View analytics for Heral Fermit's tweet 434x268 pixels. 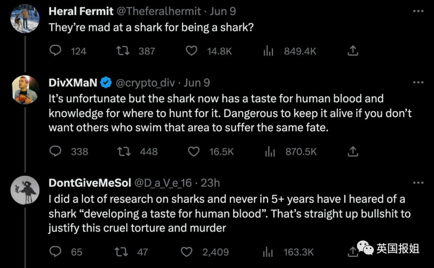pyautogui.click(x=268, y=51)
